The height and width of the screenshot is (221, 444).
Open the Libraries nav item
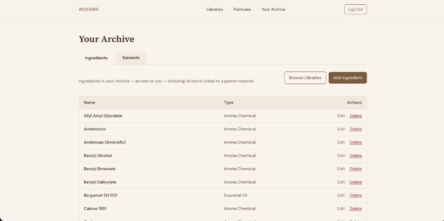click(x=215, y=10)
